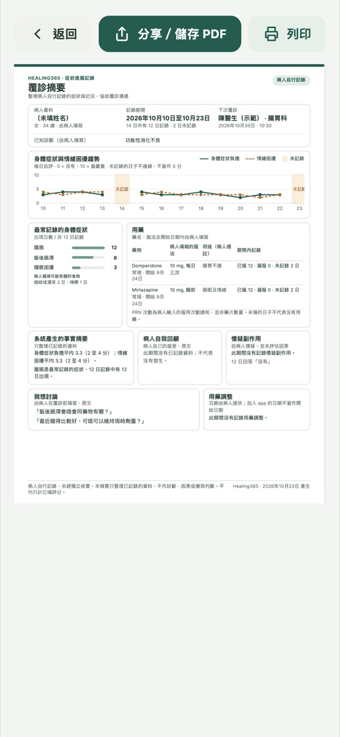The image size is (340, 737).
Task: Click the 10 mg, 每日三次 dosage cell
Action: click(182, 269)
